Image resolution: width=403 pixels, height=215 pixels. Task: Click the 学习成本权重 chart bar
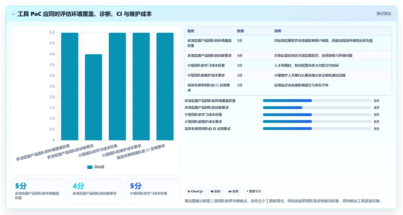[117, 86]
